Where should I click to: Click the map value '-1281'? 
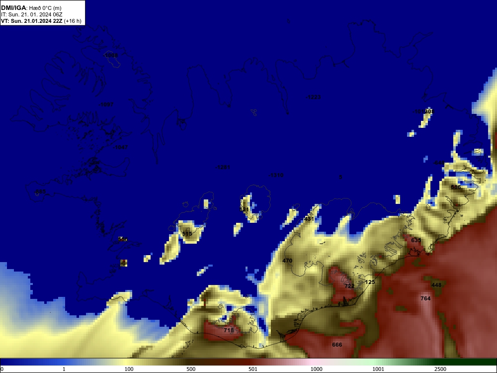click(223, 167)
